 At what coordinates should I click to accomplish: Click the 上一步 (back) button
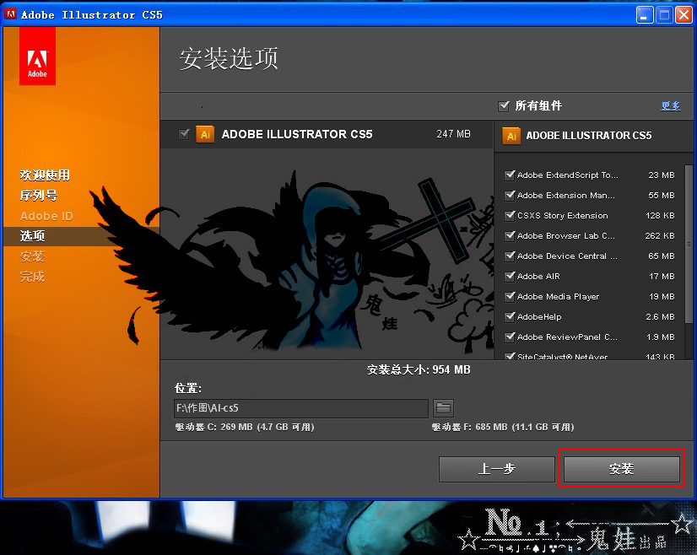[496, 469]
